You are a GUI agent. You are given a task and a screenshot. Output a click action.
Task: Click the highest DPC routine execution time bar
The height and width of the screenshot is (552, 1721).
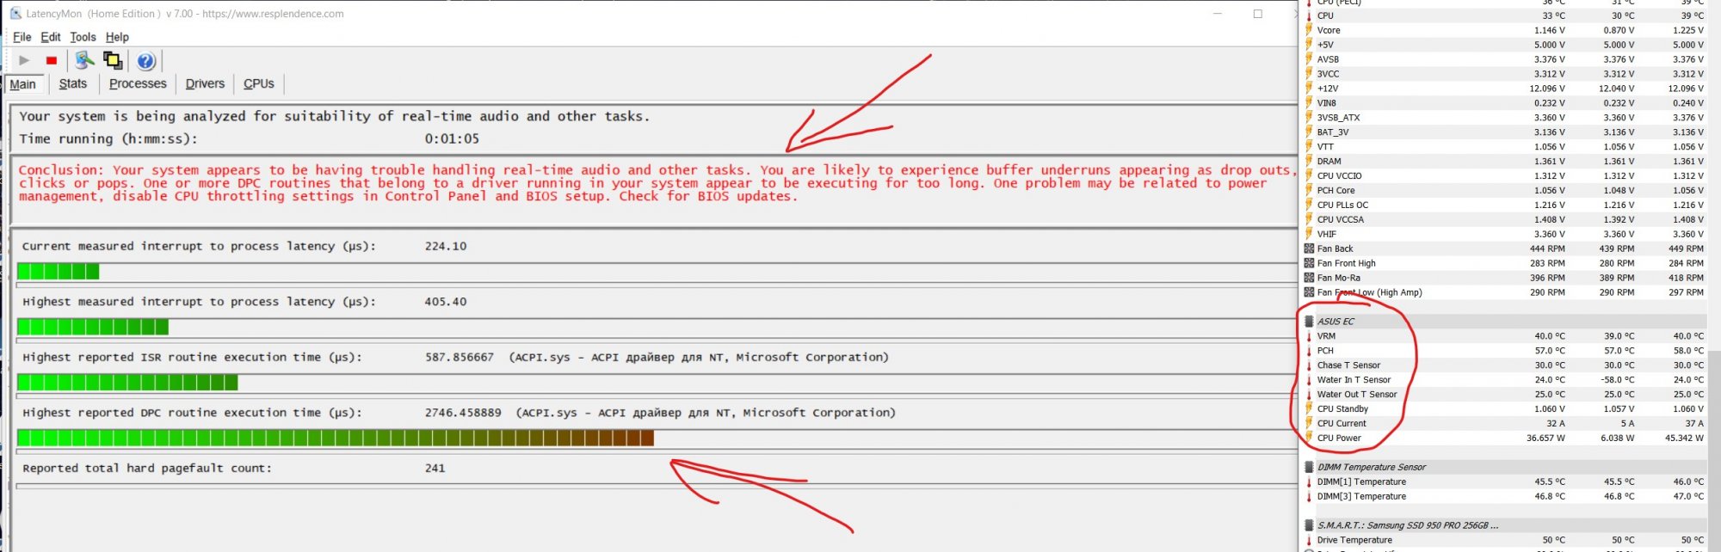[336, 439]
